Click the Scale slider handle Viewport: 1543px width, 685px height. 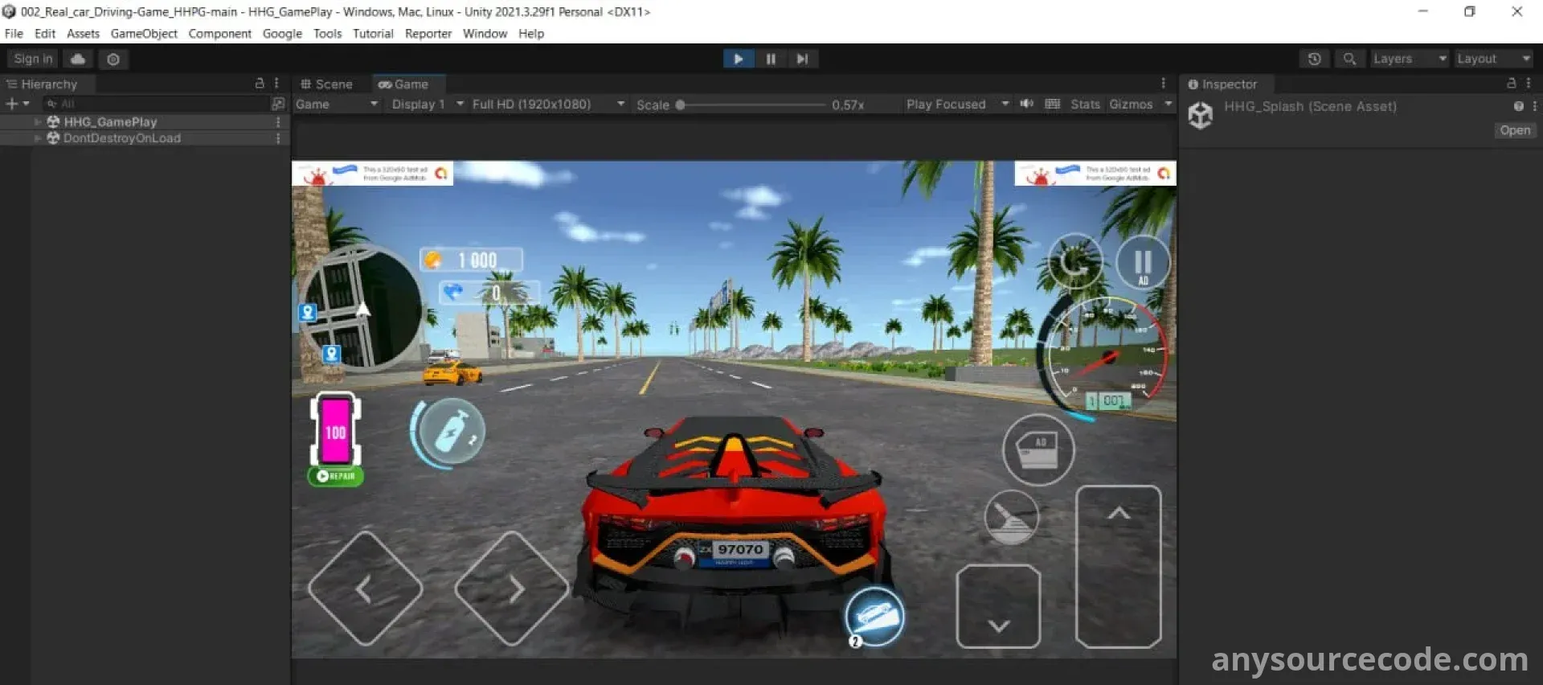pos(680,105)
